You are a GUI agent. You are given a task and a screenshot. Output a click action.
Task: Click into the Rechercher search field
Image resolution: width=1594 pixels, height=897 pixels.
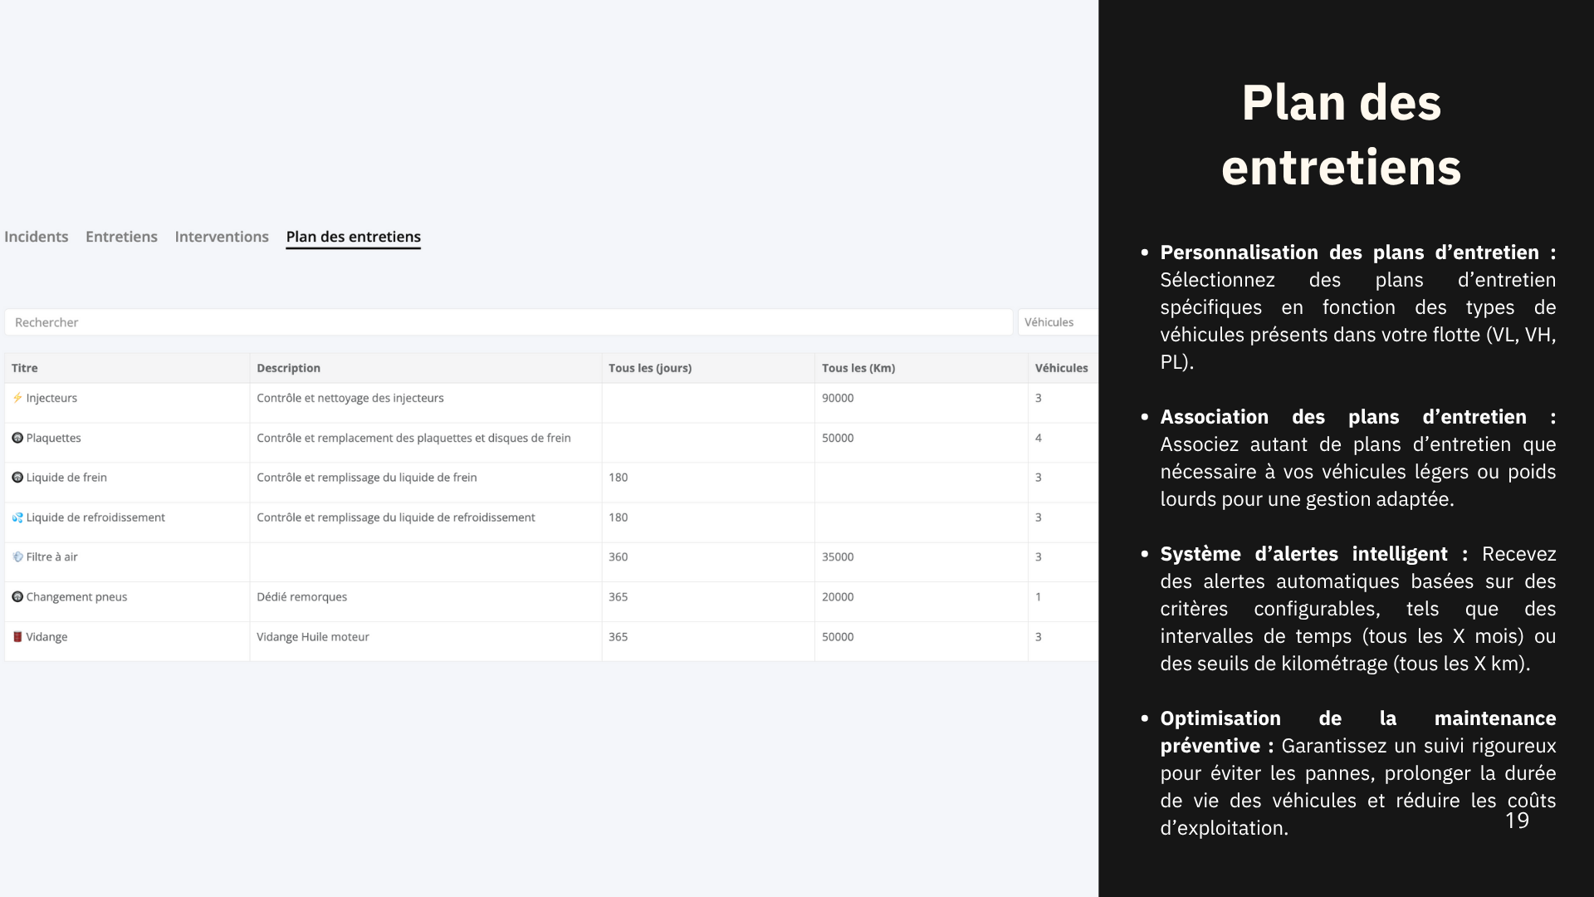coord(508,322)
